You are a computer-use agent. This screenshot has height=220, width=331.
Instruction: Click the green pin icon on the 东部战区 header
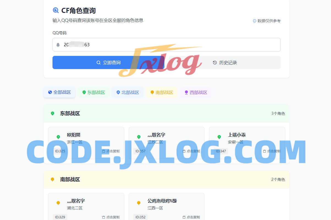coord(52,113)
